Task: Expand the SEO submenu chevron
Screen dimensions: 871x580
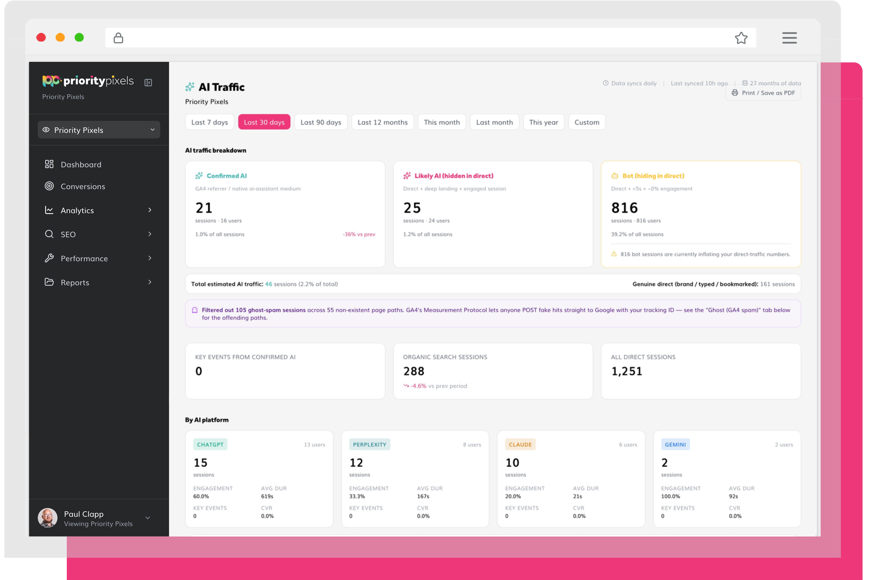Action: point(150,234)
